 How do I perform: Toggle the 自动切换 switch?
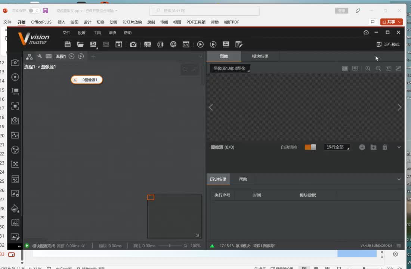pos(310,147)
